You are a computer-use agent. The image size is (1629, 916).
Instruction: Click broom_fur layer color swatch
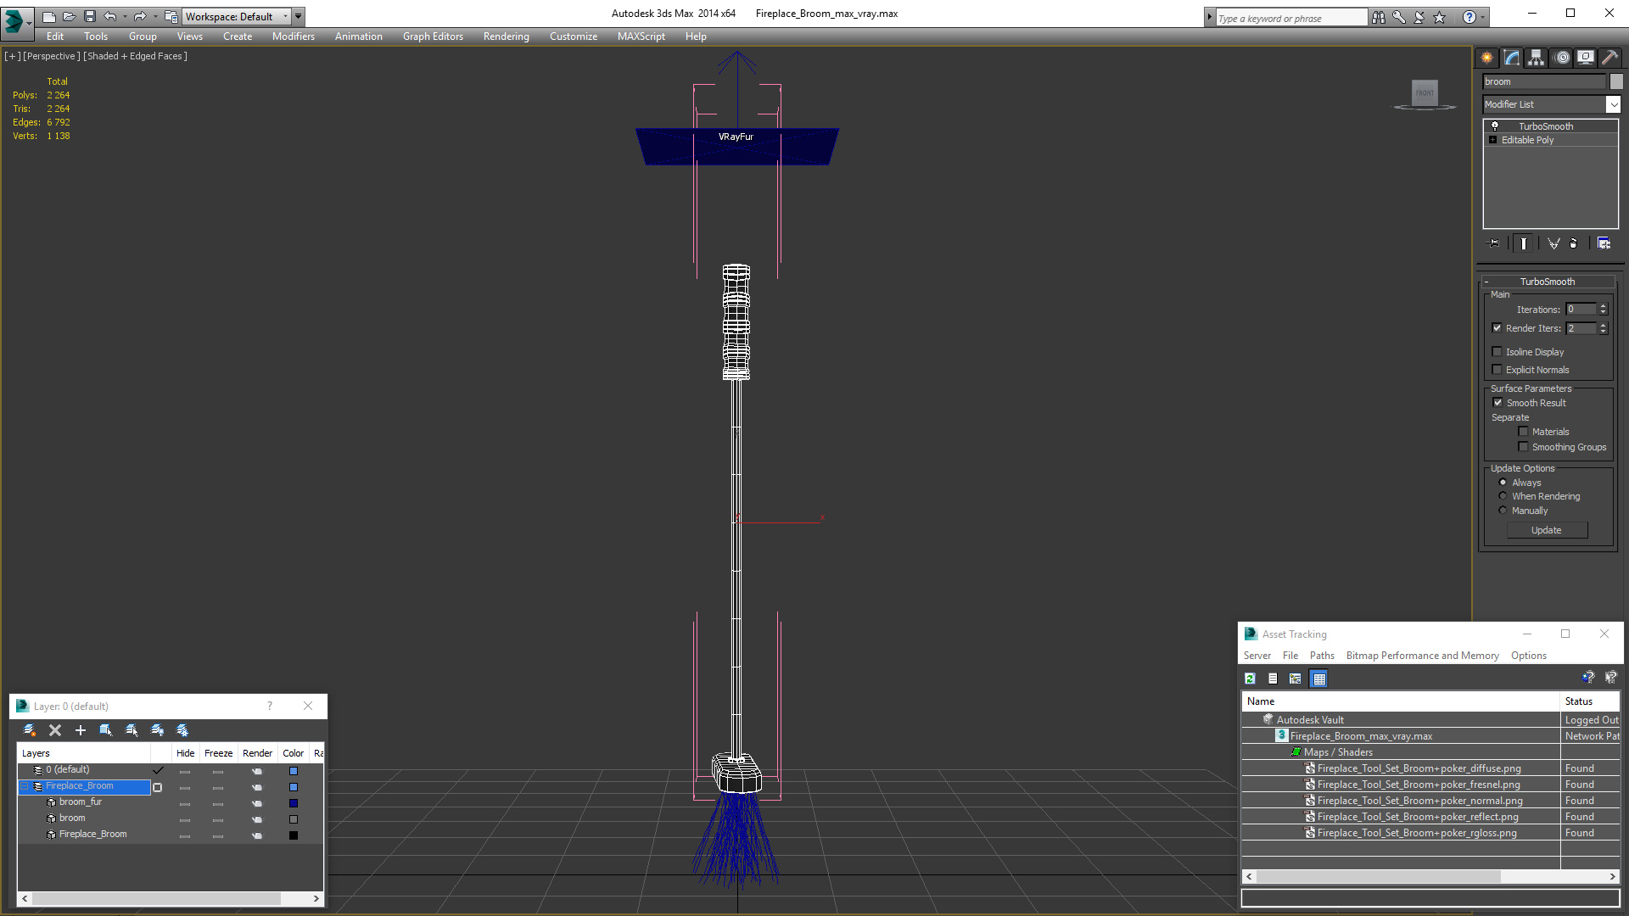coord(294,803)
